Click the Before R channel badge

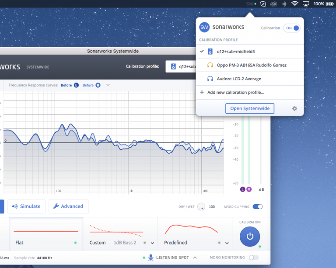(x=98, y=85)
